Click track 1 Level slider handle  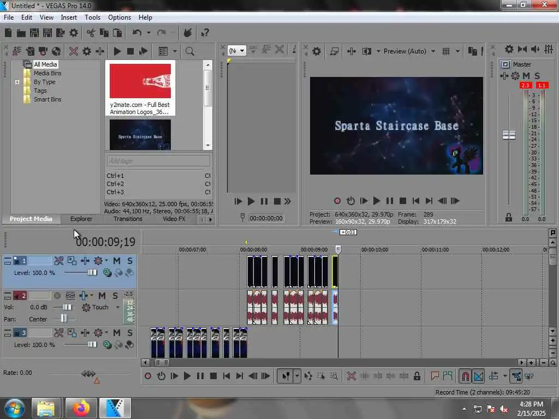click(x=92, y=273)
